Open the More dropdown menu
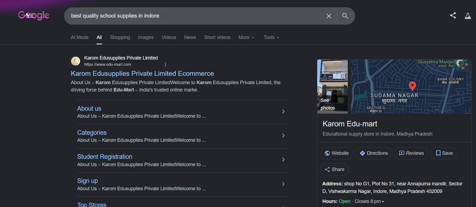 tap(246, 37)
